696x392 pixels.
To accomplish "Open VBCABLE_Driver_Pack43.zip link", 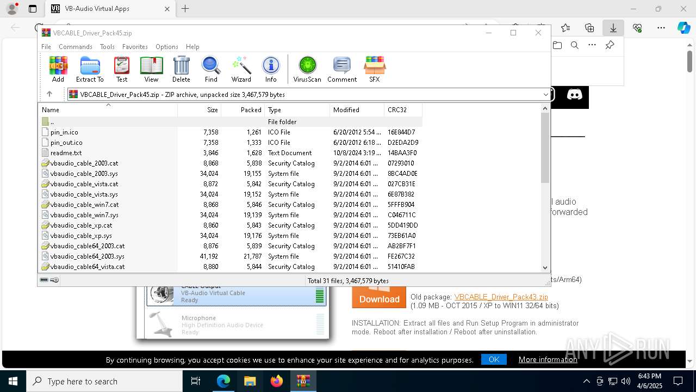I will click(x=501, y=297).
